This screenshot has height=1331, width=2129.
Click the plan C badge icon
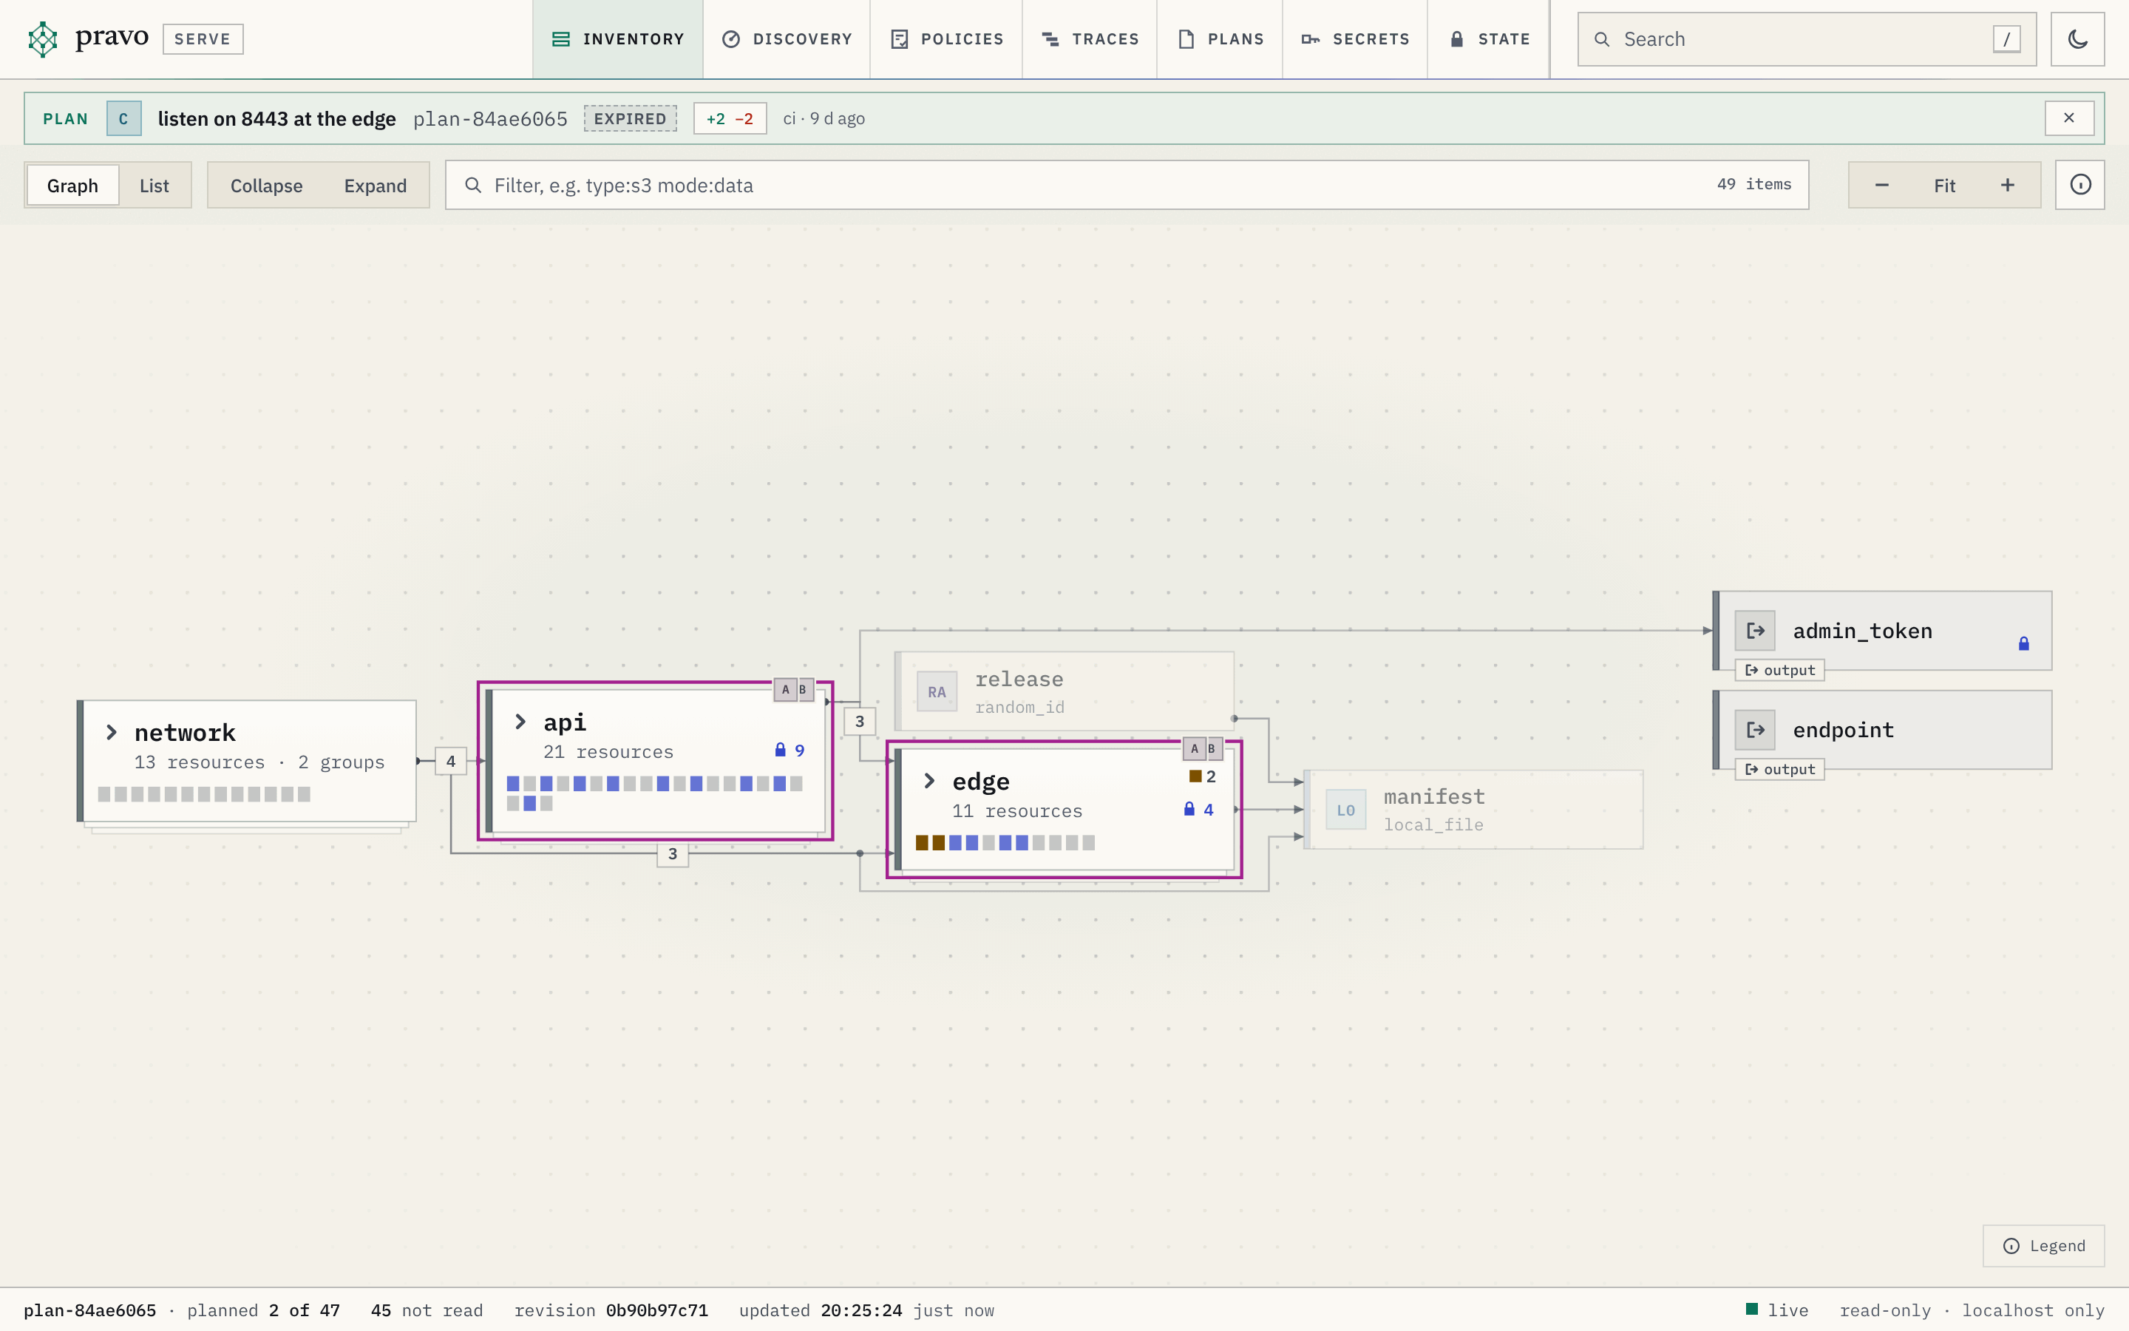[124, 118]
